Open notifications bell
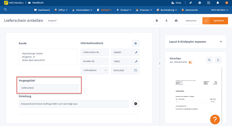The image size is (232, 126). pyautogui.click(x=218, y=3)
